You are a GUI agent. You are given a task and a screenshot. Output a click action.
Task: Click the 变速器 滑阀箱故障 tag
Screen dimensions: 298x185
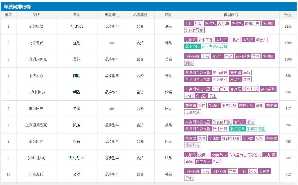(224, 138)
